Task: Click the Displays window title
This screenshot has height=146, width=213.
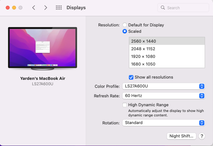Action: click(x=76, y=8)
